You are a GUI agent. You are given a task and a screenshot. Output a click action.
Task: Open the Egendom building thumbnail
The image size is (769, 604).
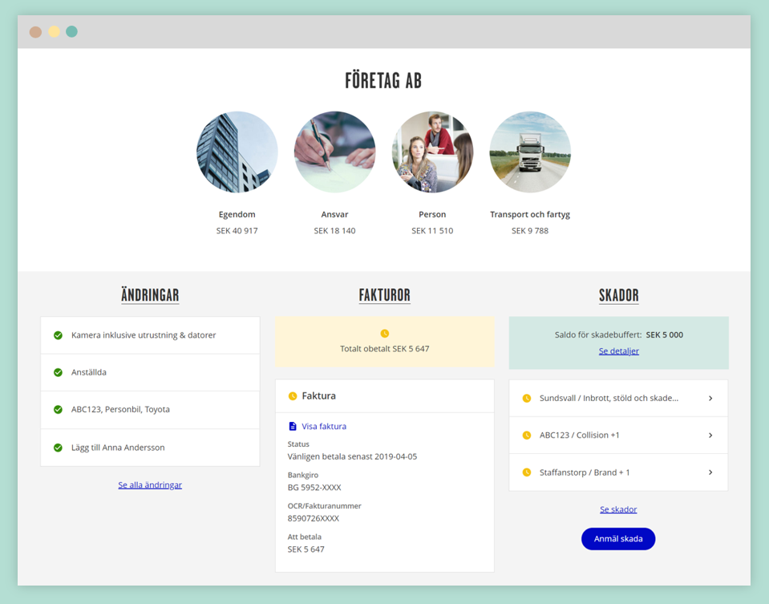pos(237,152)
